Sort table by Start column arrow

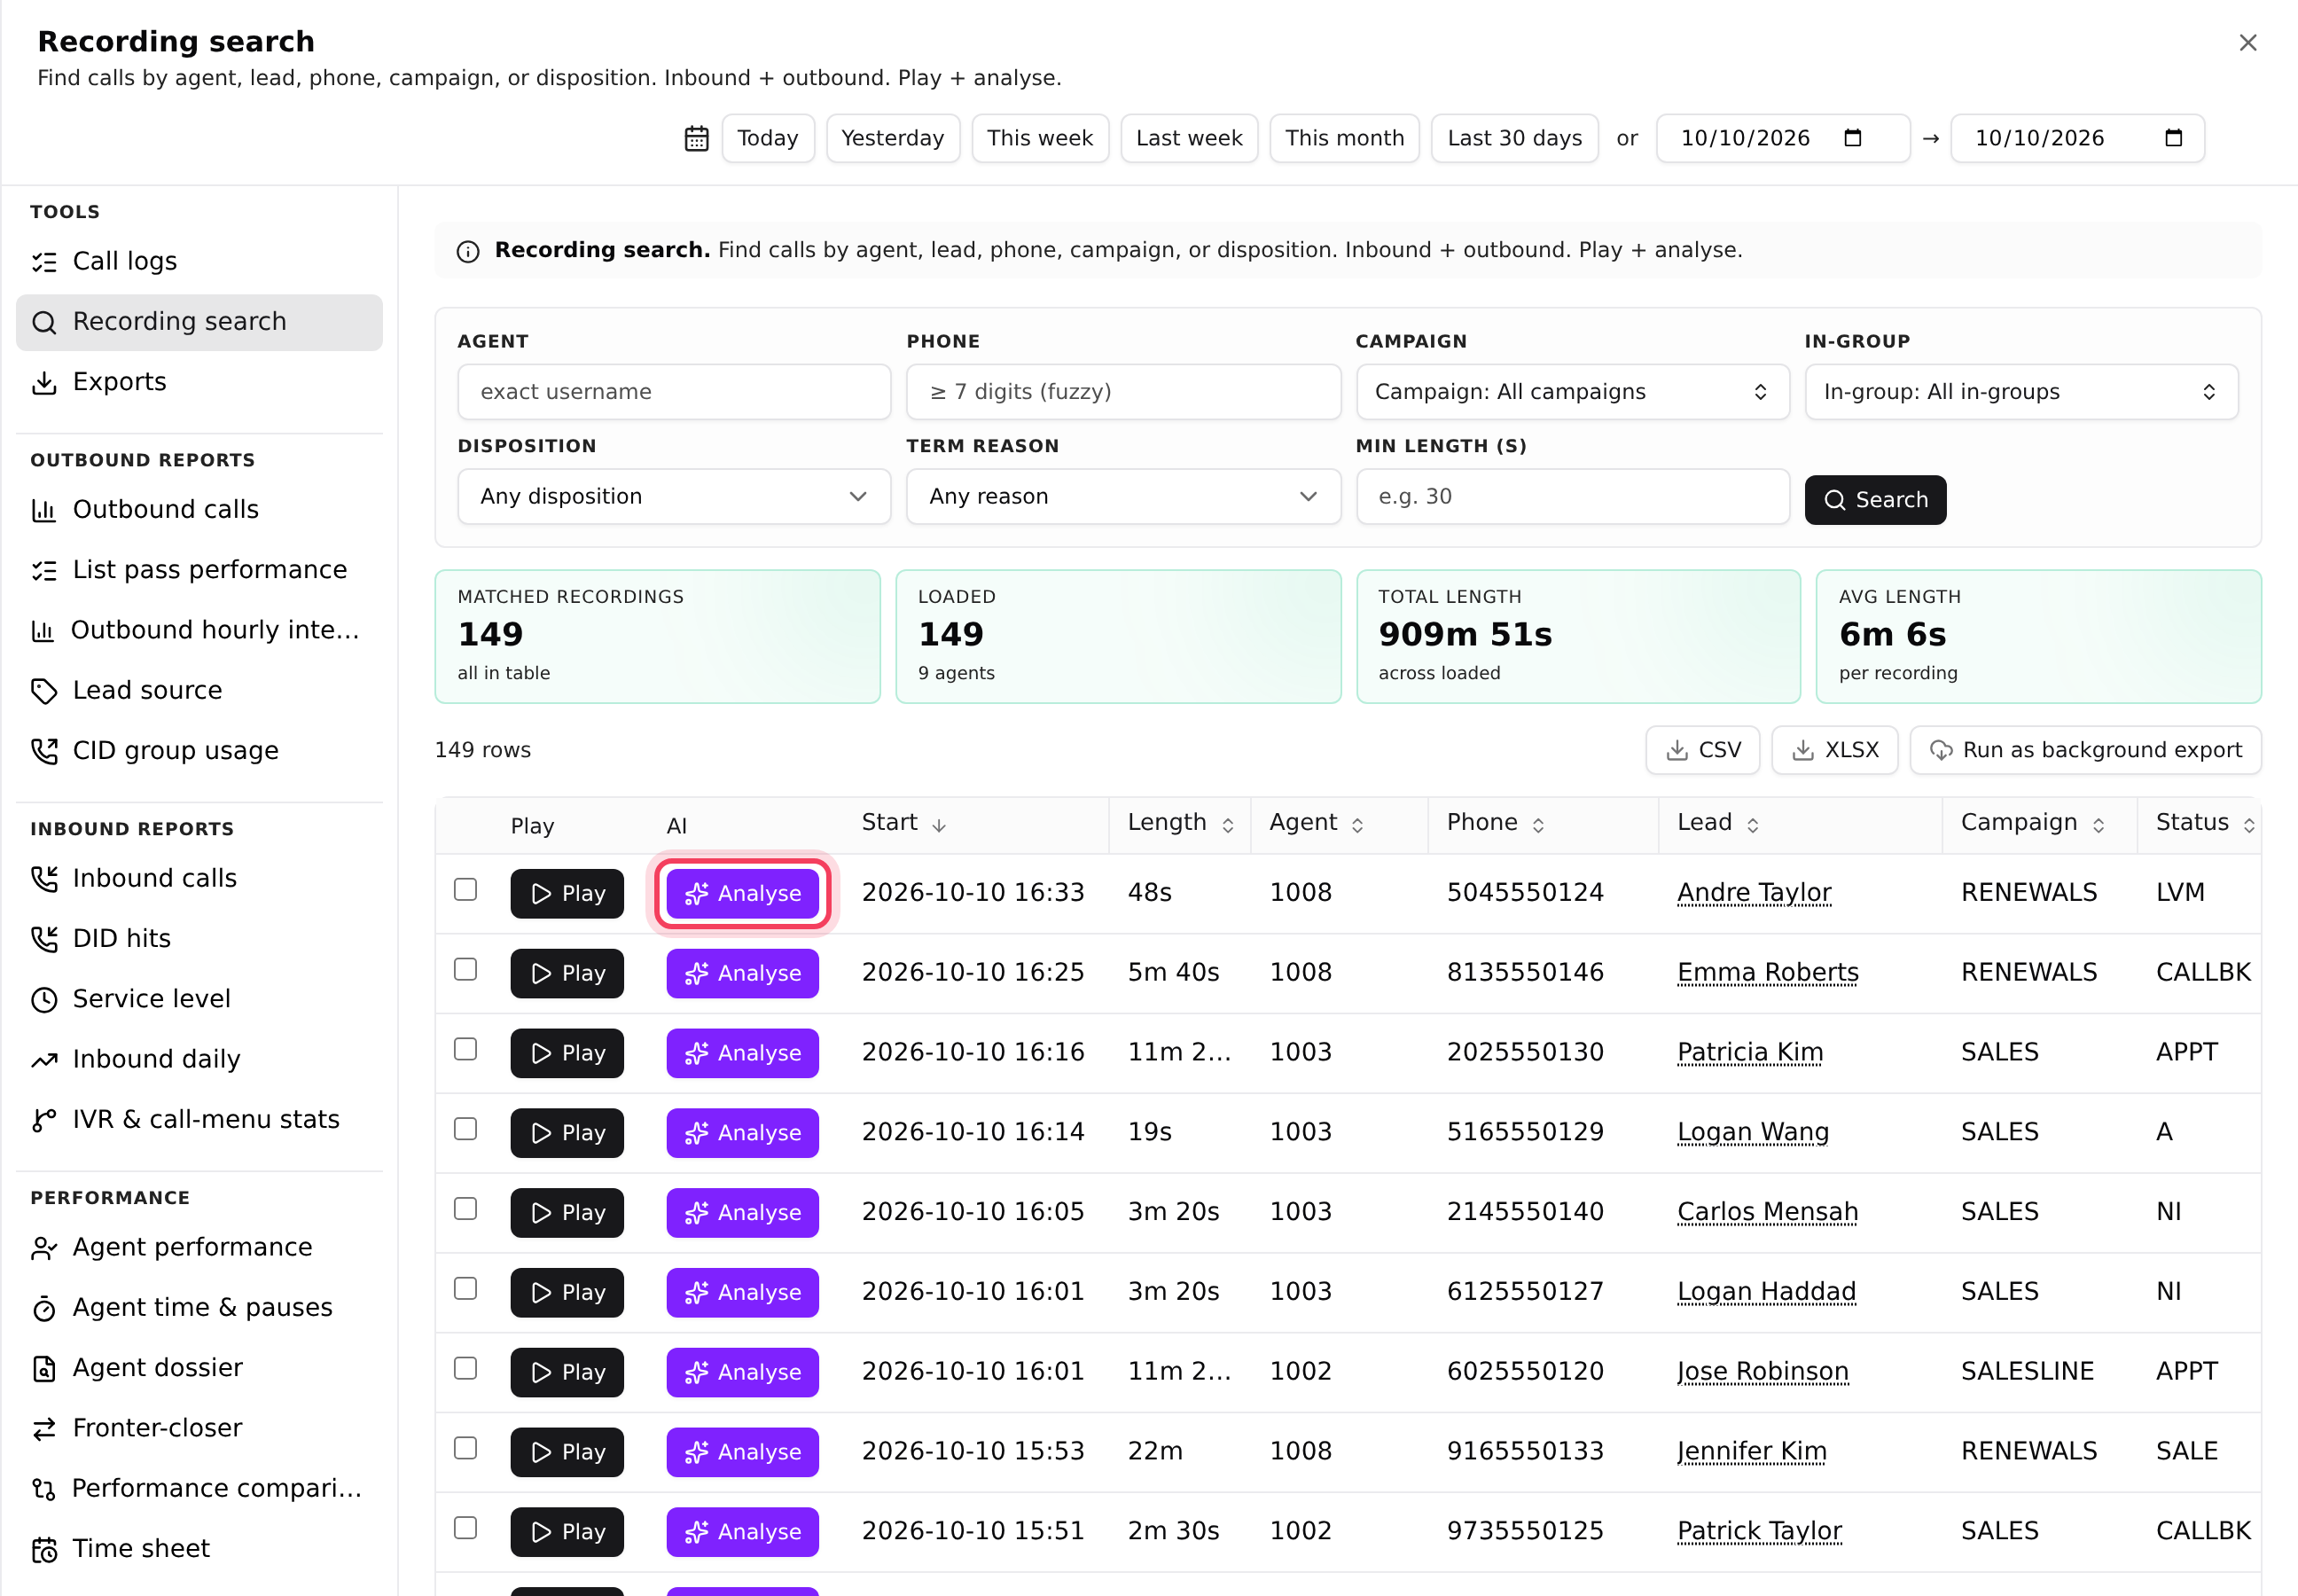pyautogui.click(x=939, y=825)
